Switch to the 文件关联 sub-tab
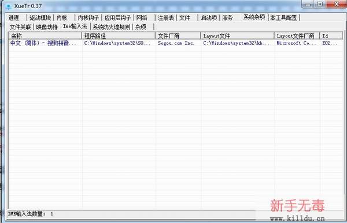 pos(20,27)
